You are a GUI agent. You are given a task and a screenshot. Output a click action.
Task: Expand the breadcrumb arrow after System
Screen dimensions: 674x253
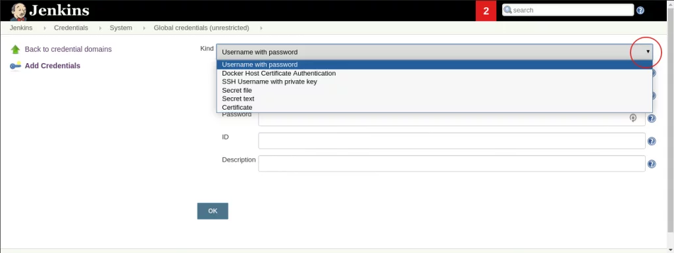point(143,28)
